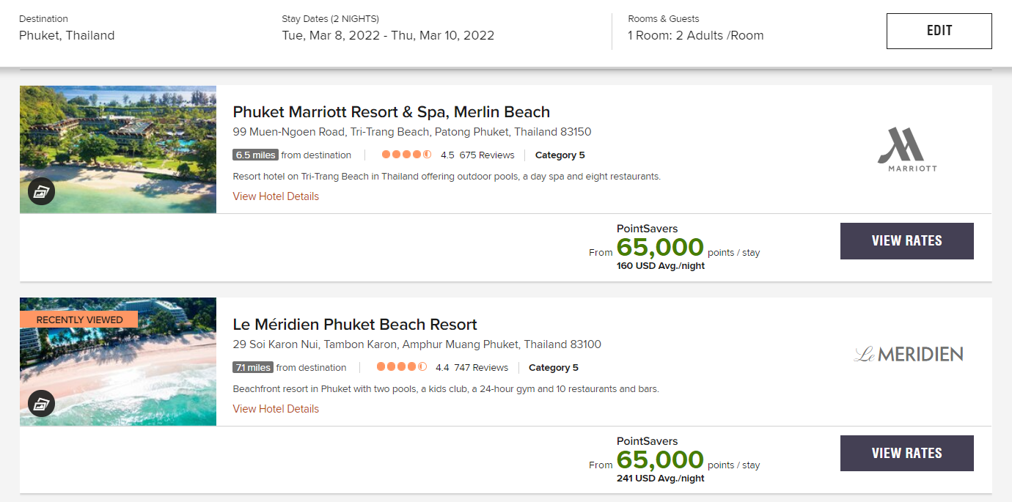
Task: Click the Le Méridien resort thumbnail image
Action: [x=117, y=361]
